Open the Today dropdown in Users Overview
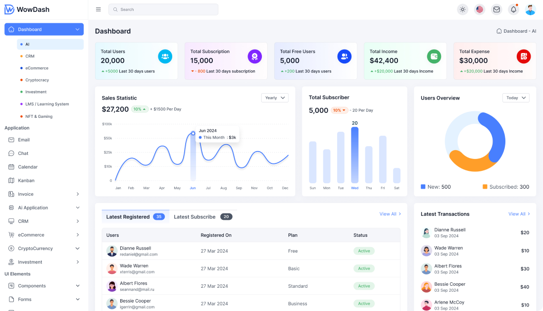Viewport: 543px width, 311px height. 515,98
